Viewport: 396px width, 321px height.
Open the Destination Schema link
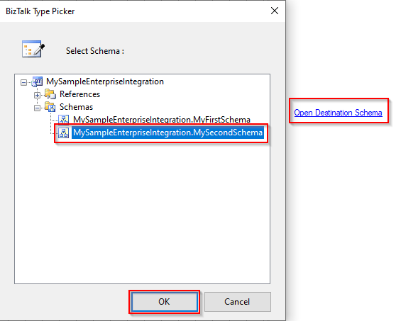pyautogui.click(x=339, y=113)
